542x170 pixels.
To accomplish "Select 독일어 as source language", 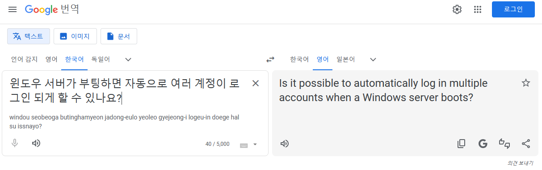I will click(x=101, y=59).
